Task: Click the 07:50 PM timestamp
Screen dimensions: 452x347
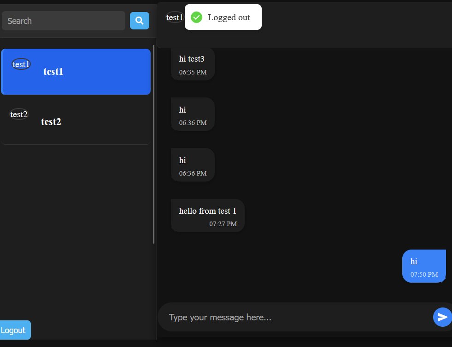Action: 424,274
